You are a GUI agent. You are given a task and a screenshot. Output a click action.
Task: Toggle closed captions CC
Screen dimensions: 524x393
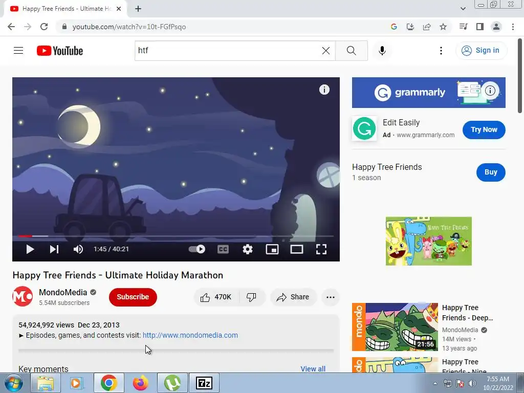223,249
